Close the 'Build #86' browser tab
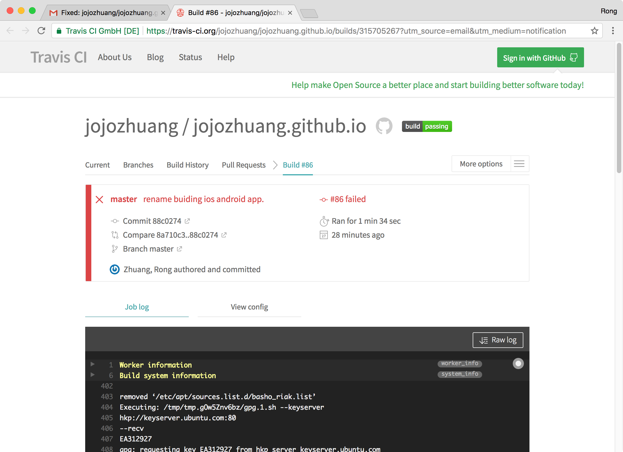 coord(290,13)
